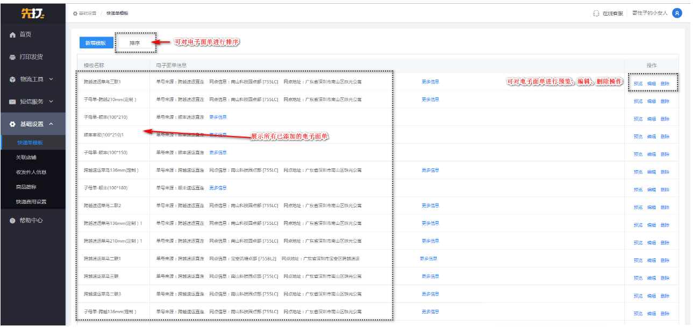The image size is (698, 333).
Task: Expand the 物流工具 chevron in the sidebar
Action: coord(51,80)
